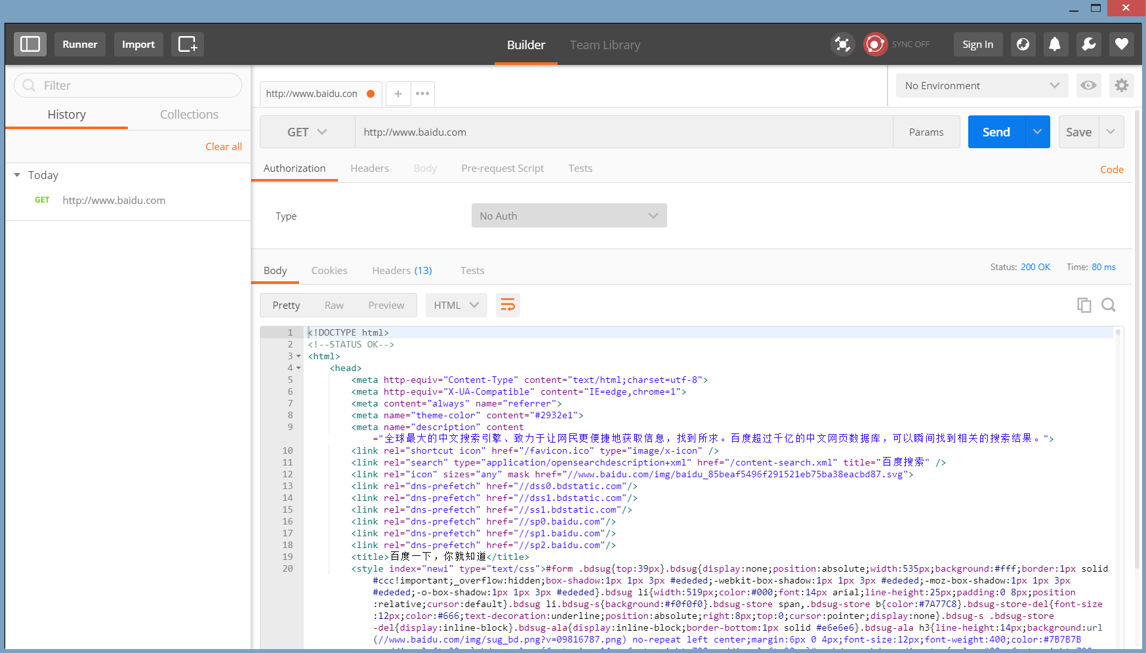Show notifications with the bell icon

[x=1055, y=44]
